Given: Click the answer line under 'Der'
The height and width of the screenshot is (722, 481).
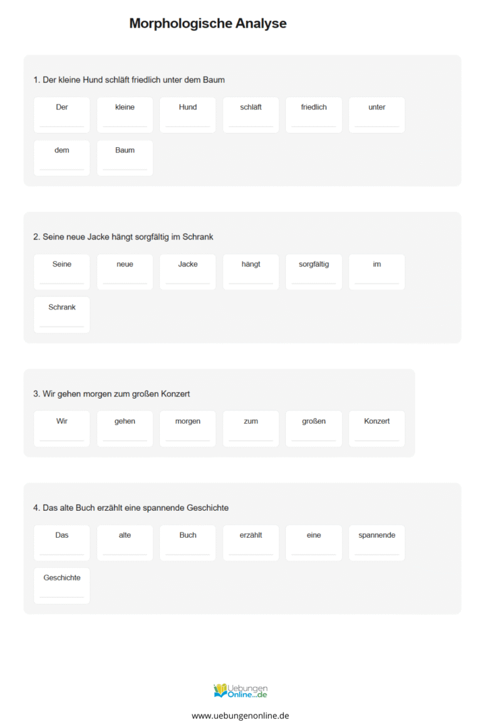Looking at the screenshot, I should tap(61, 122).
